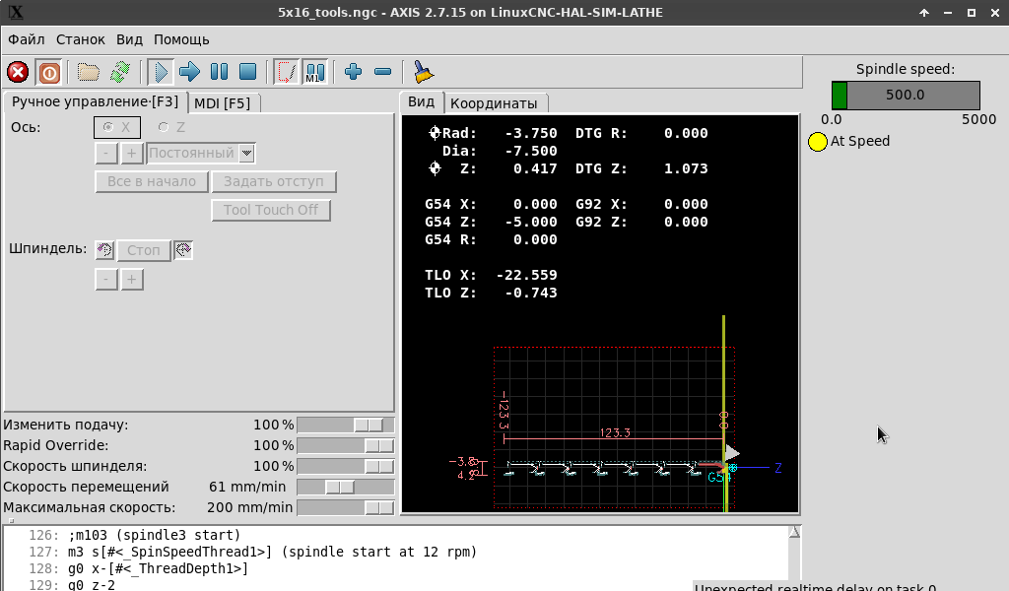Screen dimensions: 1009x591
Task: Zoom in with the plus icon
Action: pyautogui.click(x=353, y=72)
